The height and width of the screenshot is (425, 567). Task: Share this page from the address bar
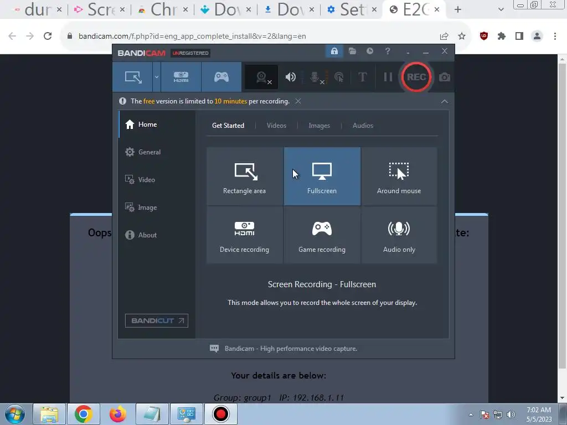point(444,36)
